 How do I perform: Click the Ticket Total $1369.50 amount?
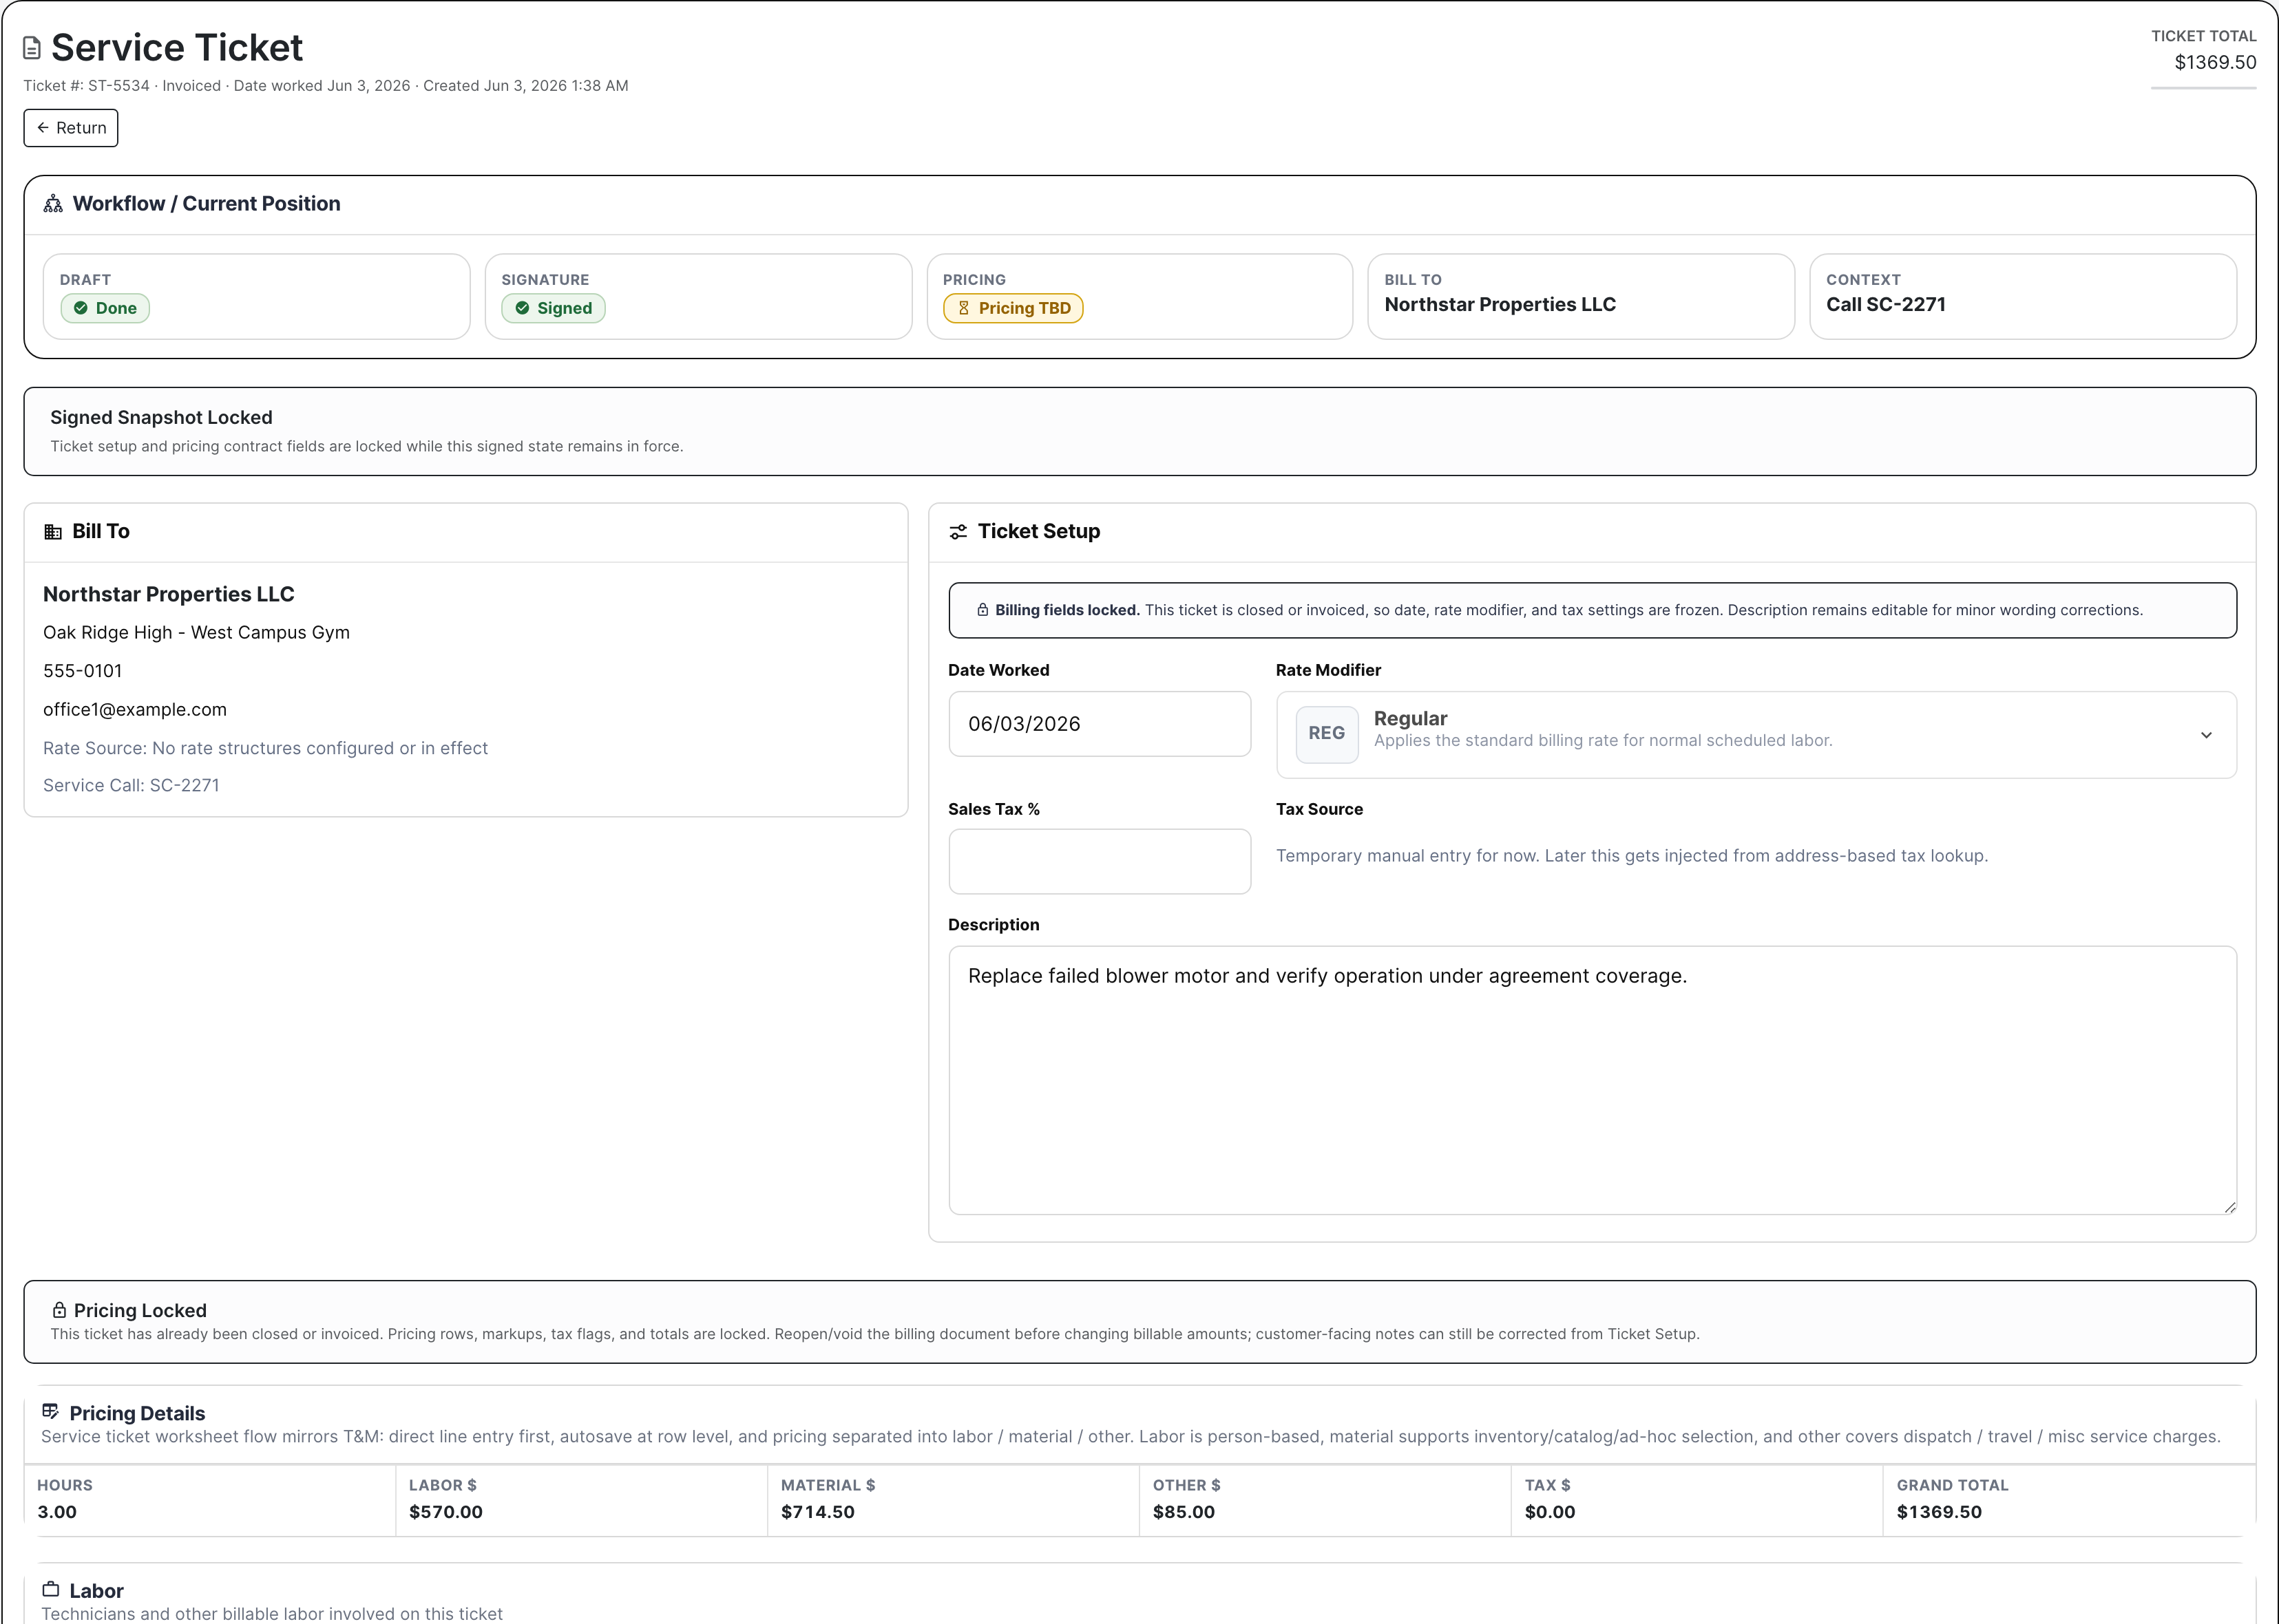pos(2215,62)
